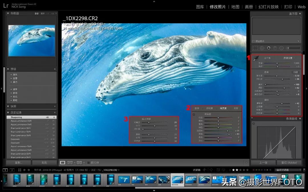
Task: Pick the graduated filter tool
Action: pos(275,48)
